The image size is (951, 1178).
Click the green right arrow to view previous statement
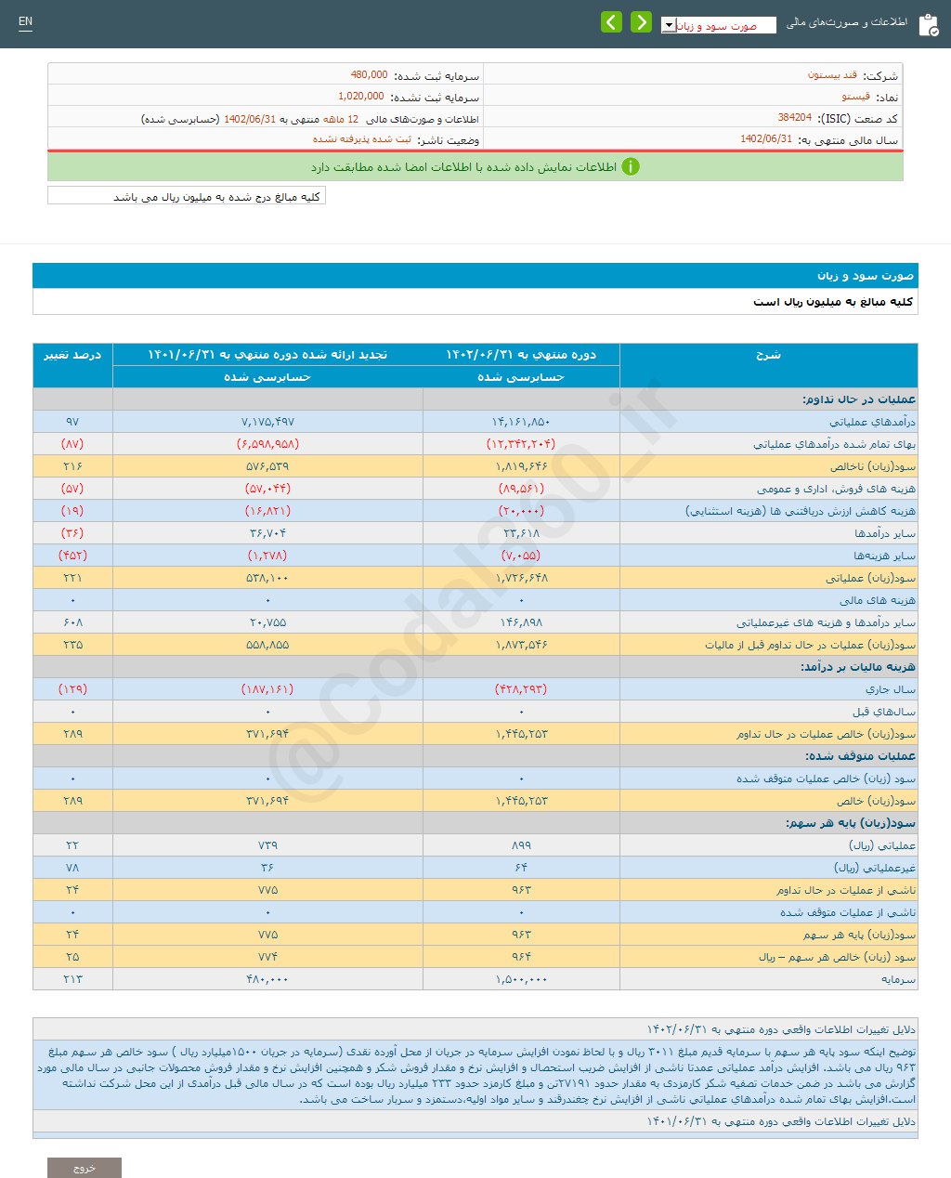pyautogui.click(x=641, y=20)
